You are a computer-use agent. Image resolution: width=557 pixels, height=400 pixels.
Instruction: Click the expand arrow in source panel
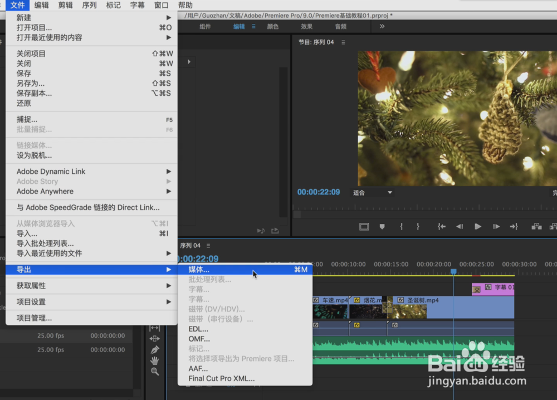pyautogui.click(x=189, y=62)
